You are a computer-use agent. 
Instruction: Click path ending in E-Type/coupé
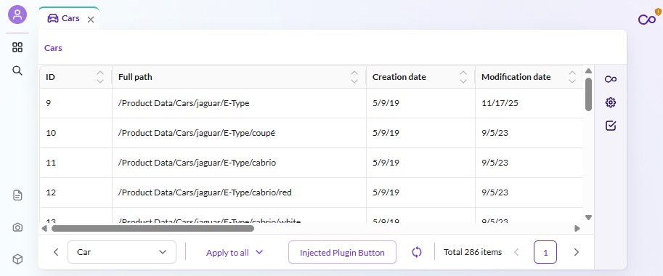(x=197, y=133)
